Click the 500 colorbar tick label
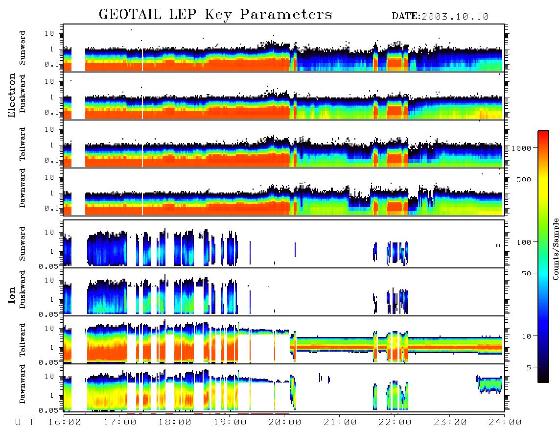 pyautogui.click(x=524, y=179)
